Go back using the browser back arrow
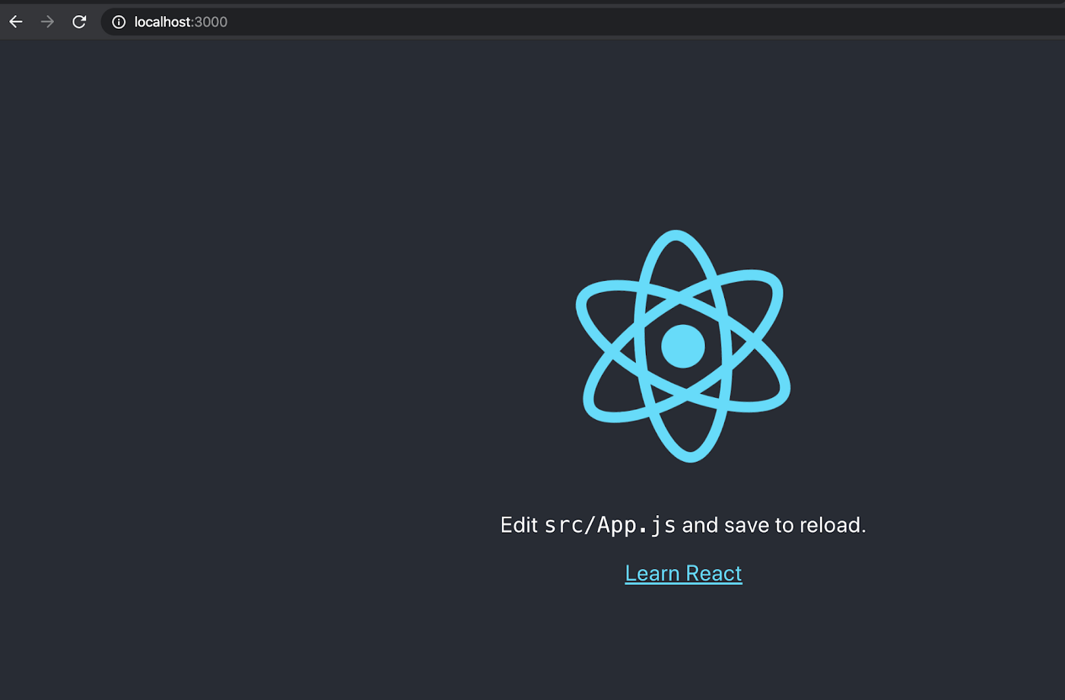Image resolution: width=1065 pixels, height=700 pixels. coord(16,22)
